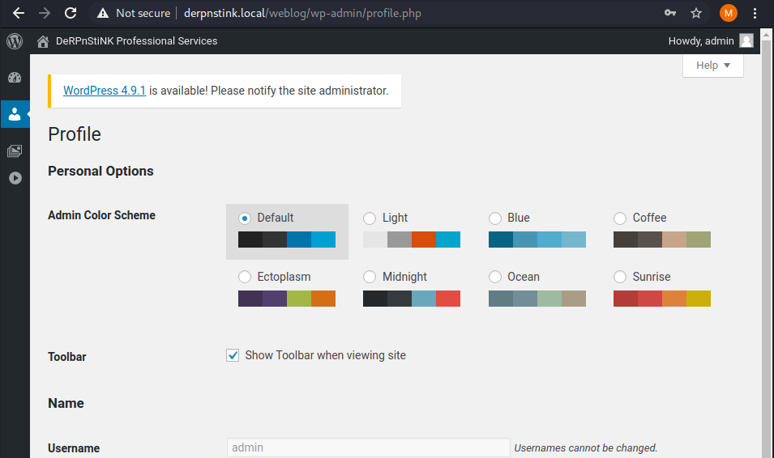Click the saved passwords key icon
Screen dimensions: 774x458
[x=670, y=13]
